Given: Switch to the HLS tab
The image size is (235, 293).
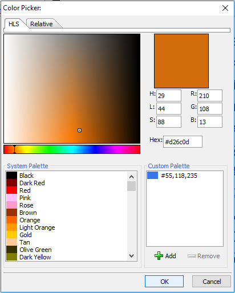Looking at the screenshot, I should point(14,24).
